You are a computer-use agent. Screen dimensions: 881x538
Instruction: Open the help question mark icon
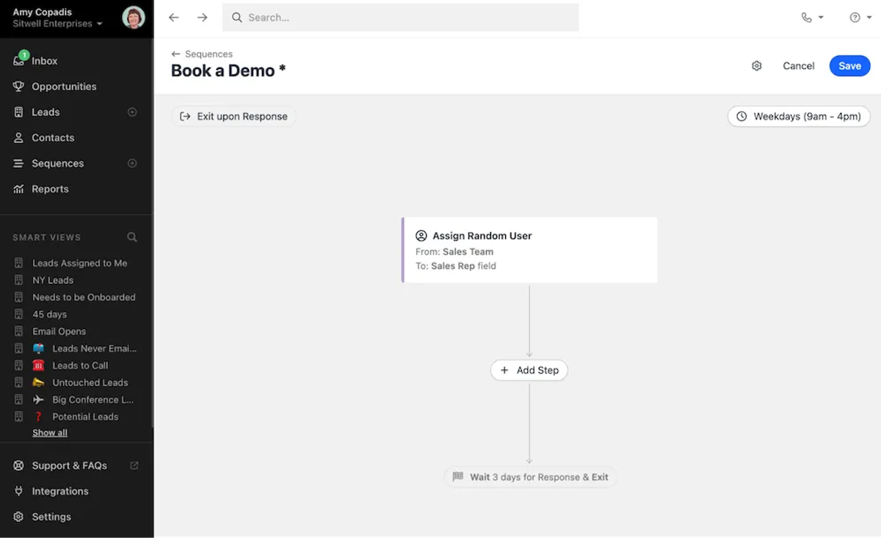coord(855,18)
